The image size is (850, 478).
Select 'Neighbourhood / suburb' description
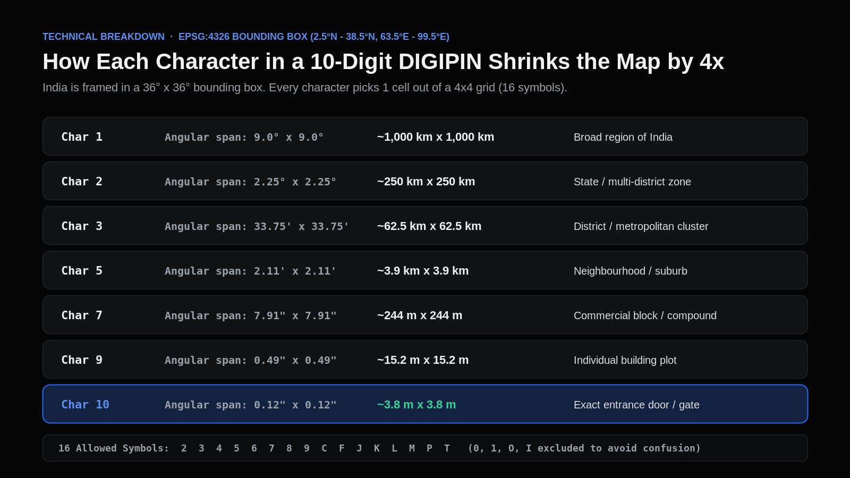[x=631, y=271]
